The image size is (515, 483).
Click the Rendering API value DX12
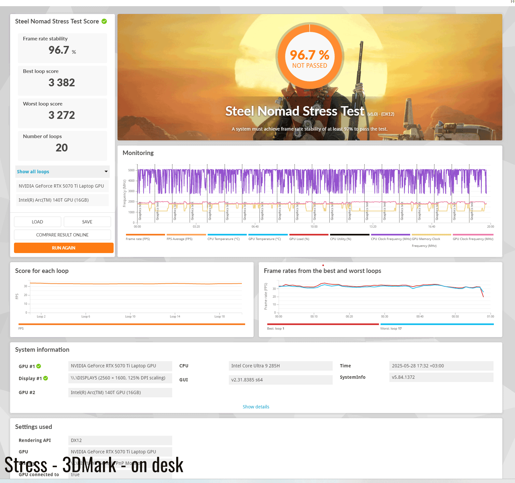point(120,440)
